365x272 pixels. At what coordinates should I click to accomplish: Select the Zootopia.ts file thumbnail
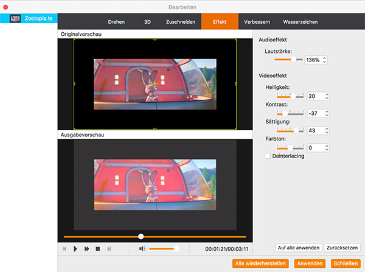click(15, 18)
